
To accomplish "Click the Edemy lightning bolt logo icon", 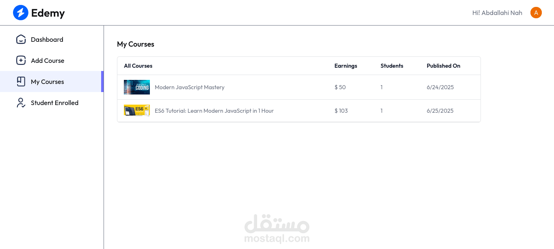I will pyautogui.click(x=20, y=13).
